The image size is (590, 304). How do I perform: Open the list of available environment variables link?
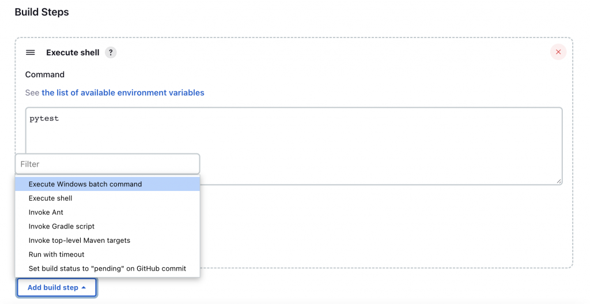point(123,92)
